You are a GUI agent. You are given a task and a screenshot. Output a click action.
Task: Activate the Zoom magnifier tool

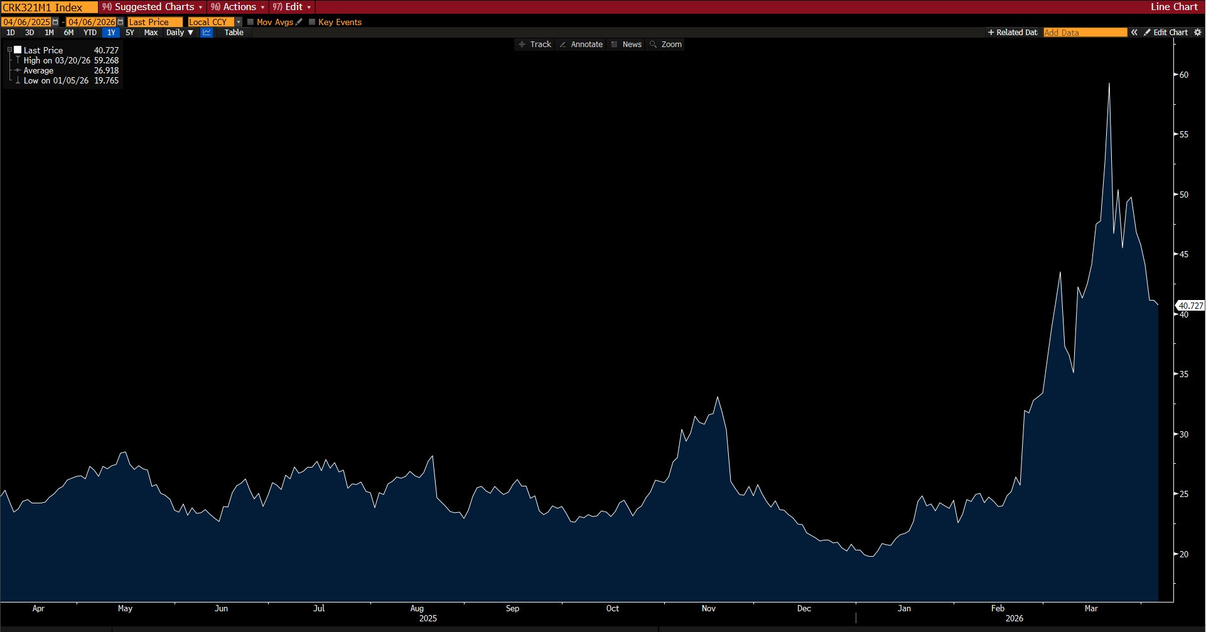coord(665,45)
